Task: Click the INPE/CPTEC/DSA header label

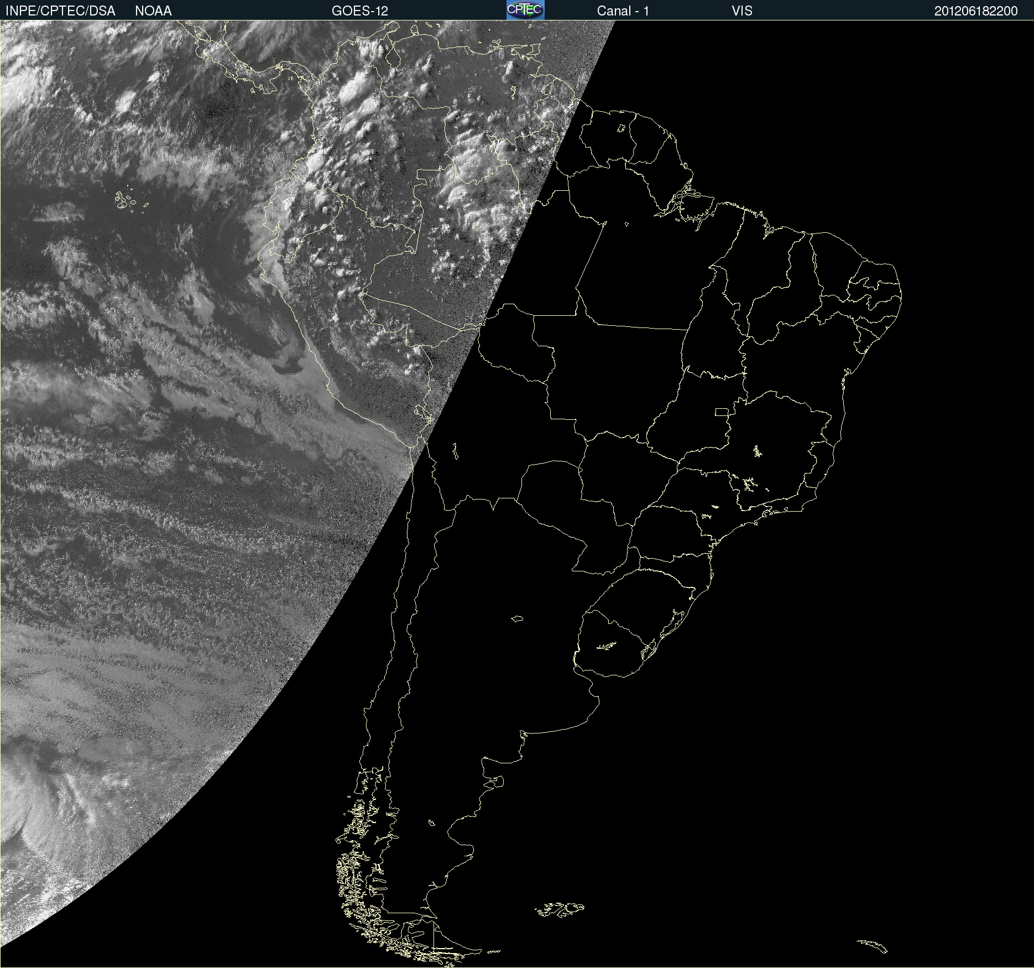Action: tap(60, 11)
